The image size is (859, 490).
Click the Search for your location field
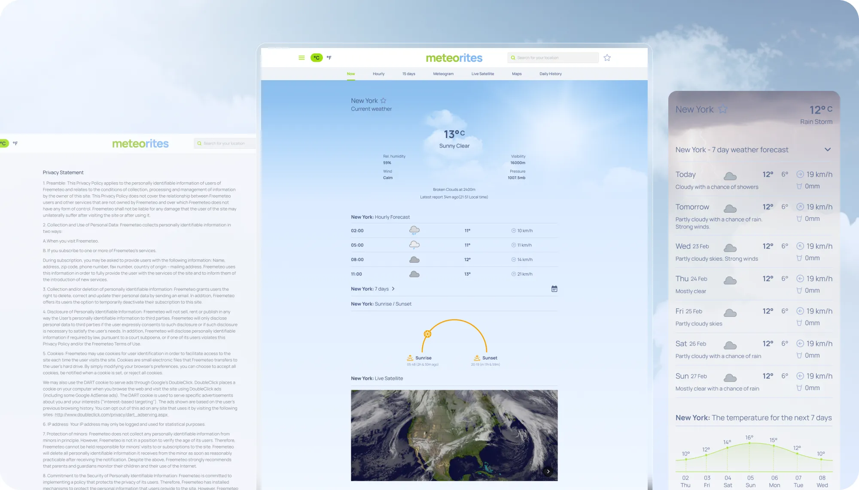(x=554, y=58)
